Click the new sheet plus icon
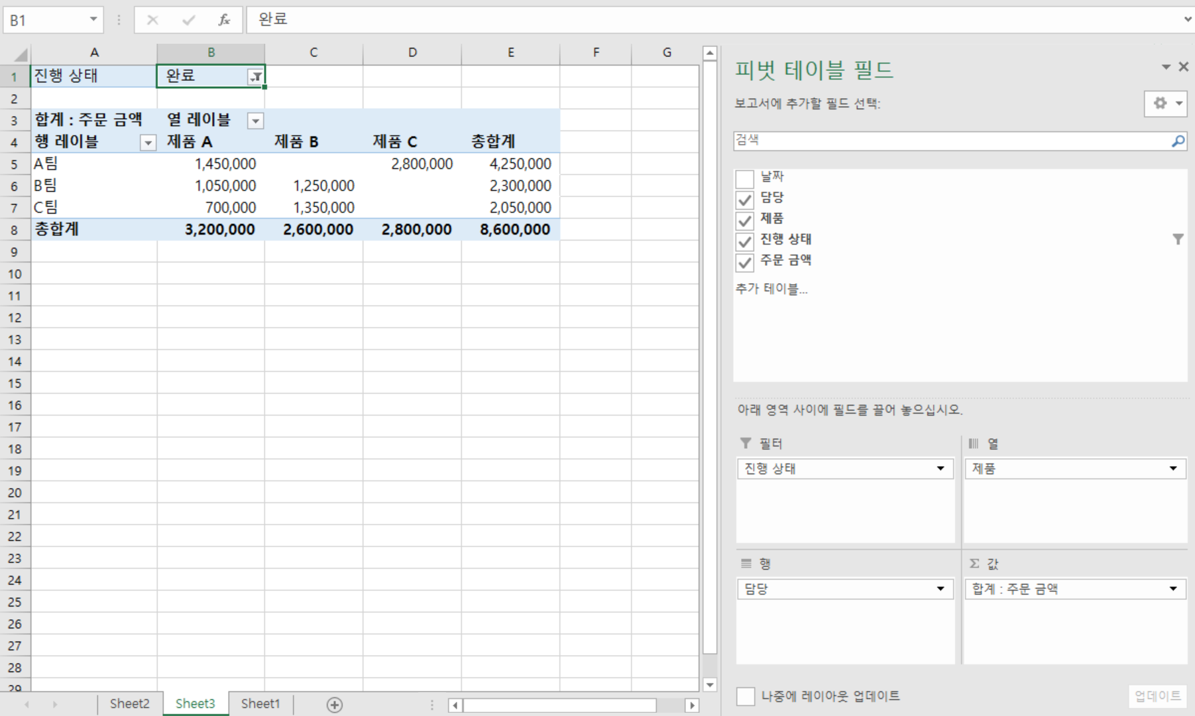Screen dimensions: 1195x716 coord(335,705)
